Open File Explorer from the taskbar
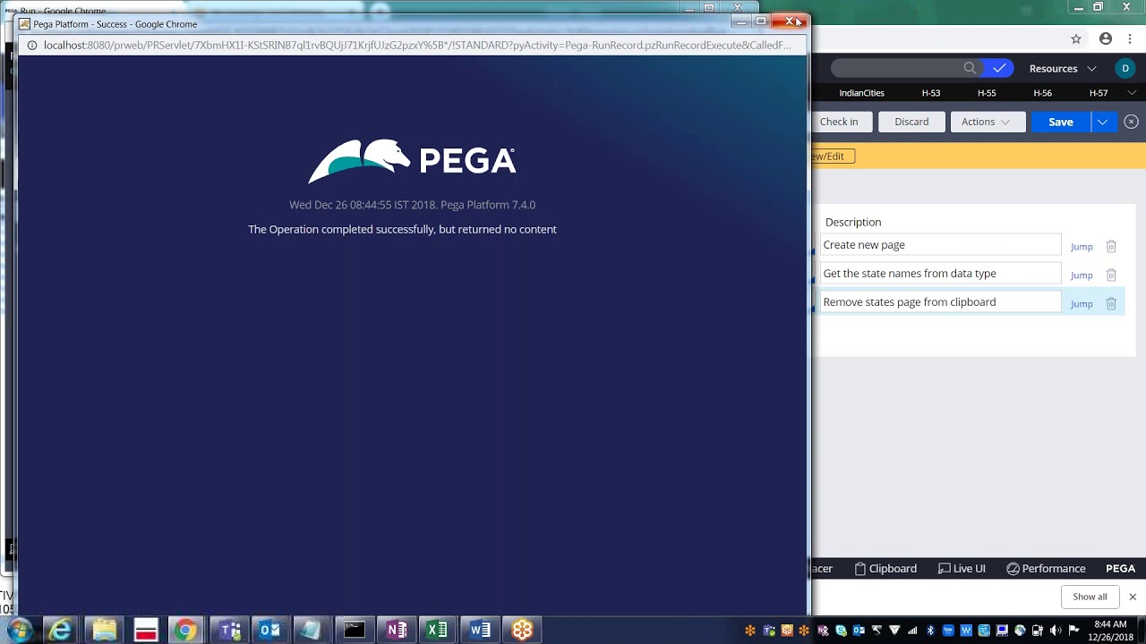 104,630
